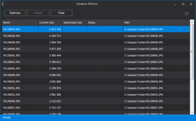Select the file P1130049.JPG

point(12,75)
